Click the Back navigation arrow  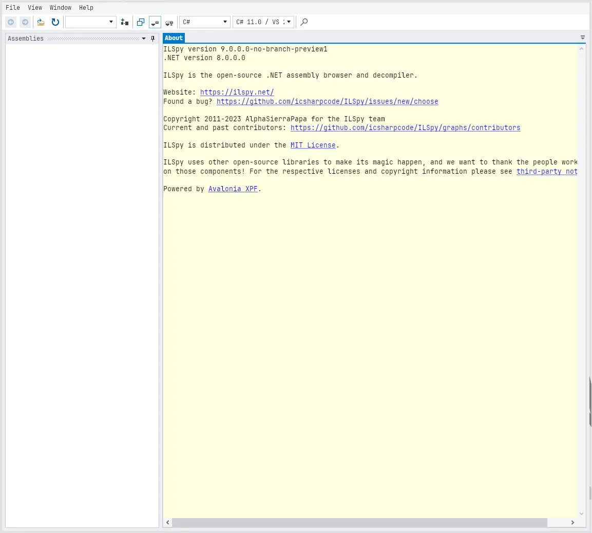(x=11, y=22)
